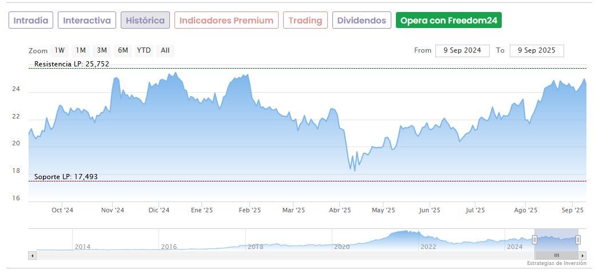Click the left range handle of navigator
This screenshot has height=273, width=595.
(x=535, y=240)
